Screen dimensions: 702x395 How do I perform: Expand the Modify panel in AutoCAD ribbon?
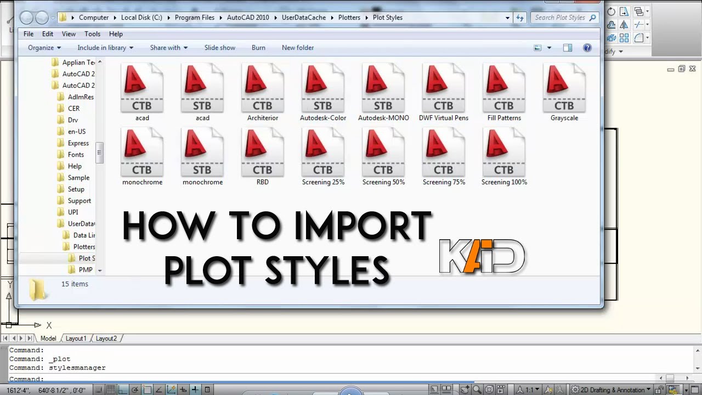pos(620,51)
